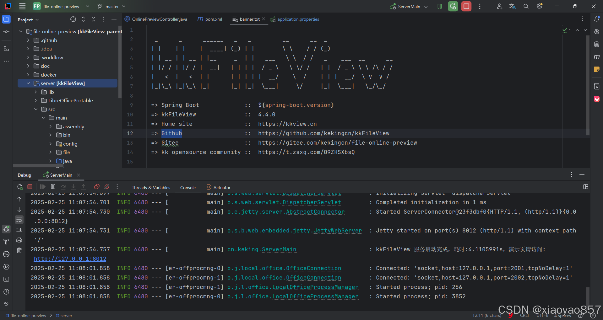This screenshot has width=603, height=320.
Task: Open the master branch dropdown
Action: [x=111, y=6]
